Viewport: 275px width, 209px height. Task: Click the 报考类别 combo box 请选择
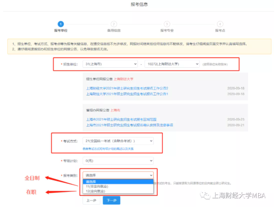click(118, 175)
